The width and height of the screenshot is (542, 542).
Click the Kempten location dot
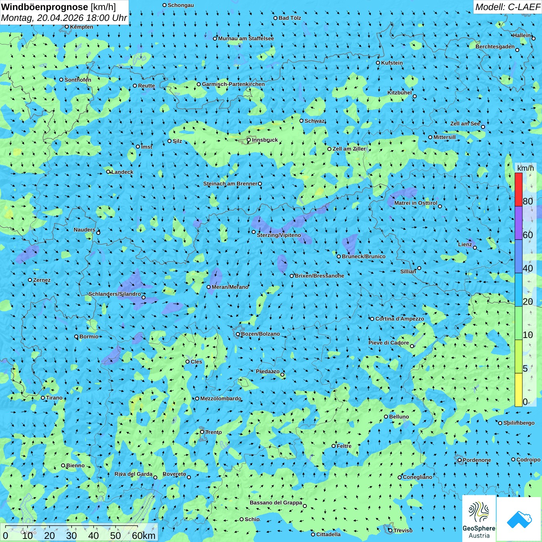tap(67, 27)
